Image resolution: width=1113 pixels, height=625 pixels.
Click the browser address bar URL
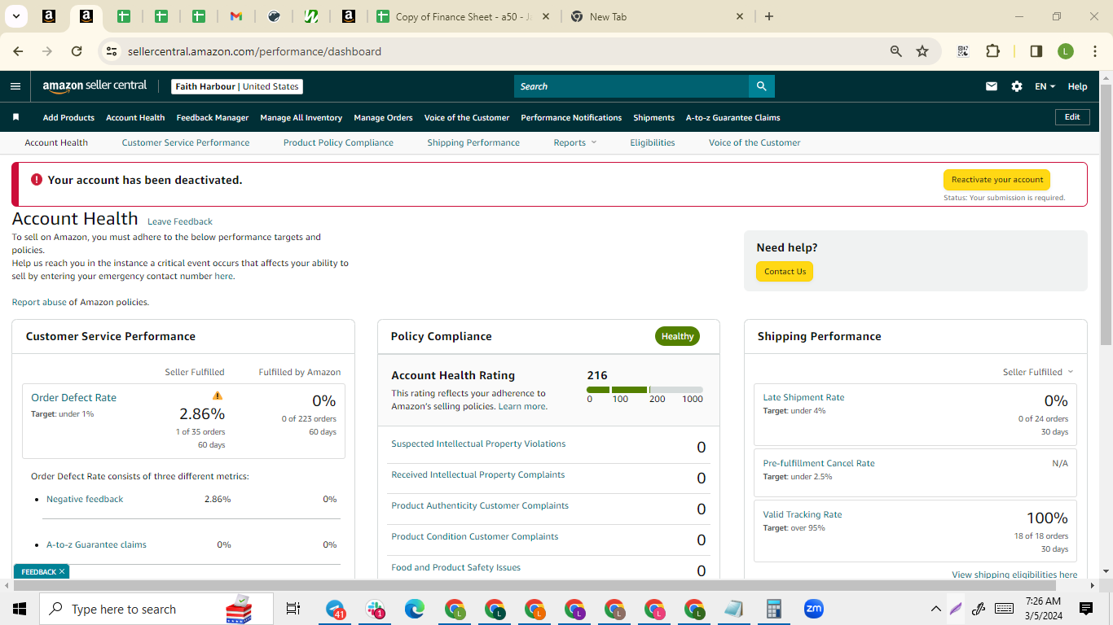[x=254, y=51]
